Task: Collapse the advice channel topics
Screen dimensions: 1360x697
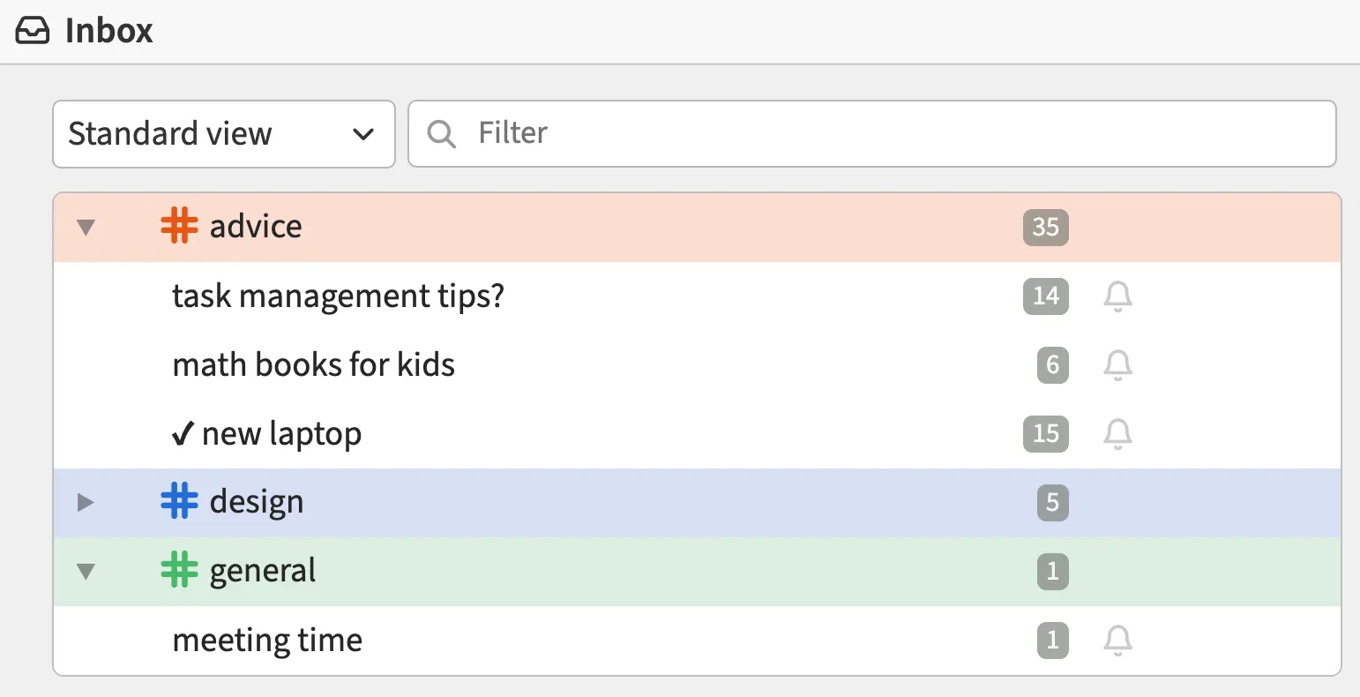Action: coord(86,228)
